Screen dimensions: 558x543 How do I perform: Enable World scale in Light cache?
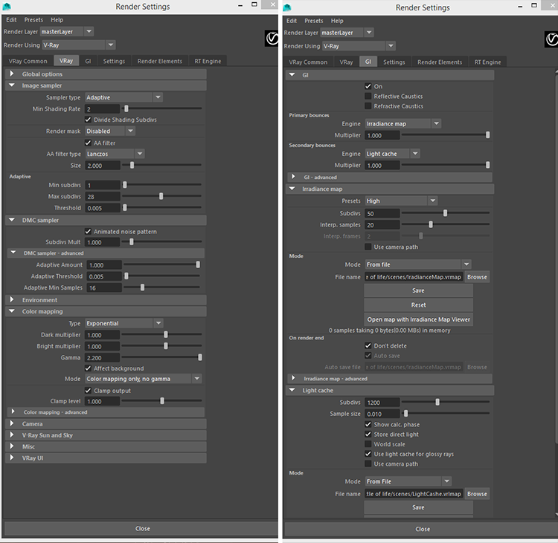click(x=368, y=444)
